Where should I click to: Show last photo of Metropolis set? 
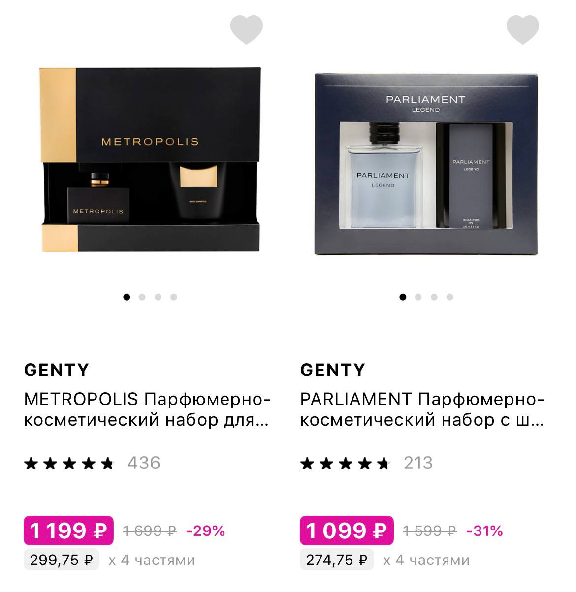click(174, 297)
